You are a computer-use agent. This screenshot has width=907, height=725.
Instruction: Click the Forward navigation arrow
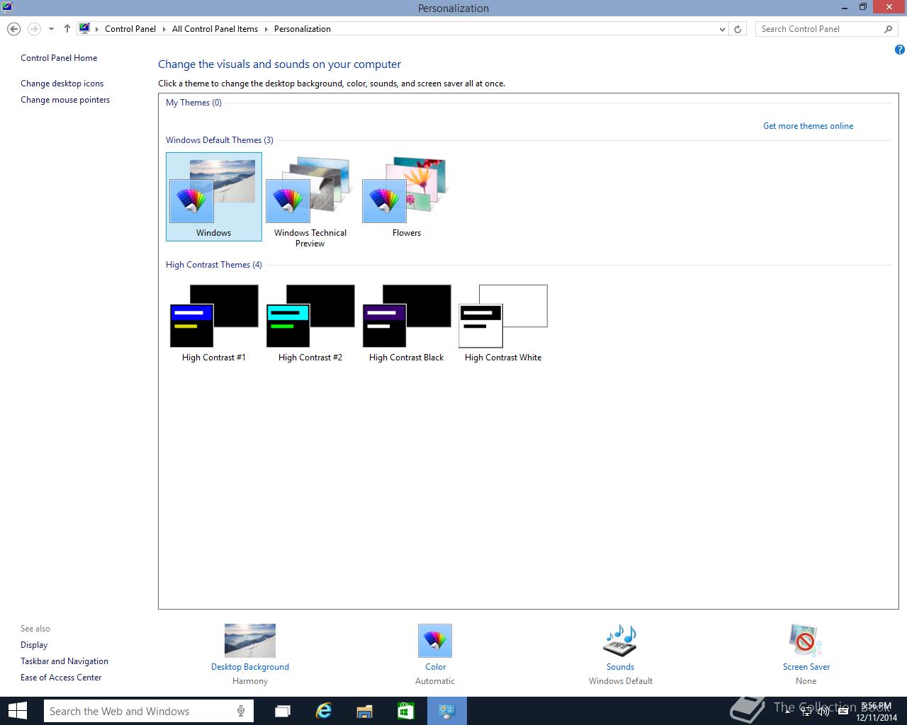(33, 29)
